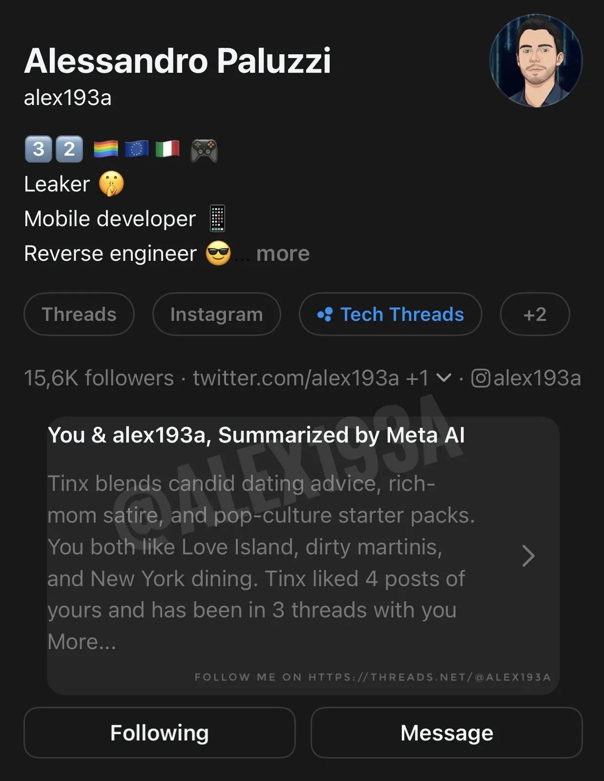Click the rainbow flag emoji in bio
This screenshot has height=781, width=604.
click(x=105, y=149)
